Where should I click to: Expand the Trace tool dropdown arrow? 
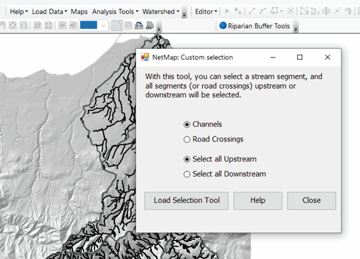pyautogui.click(x=282, y=11)
